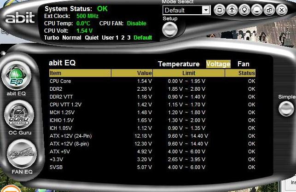Select the CPU Core row

(152, 81)
